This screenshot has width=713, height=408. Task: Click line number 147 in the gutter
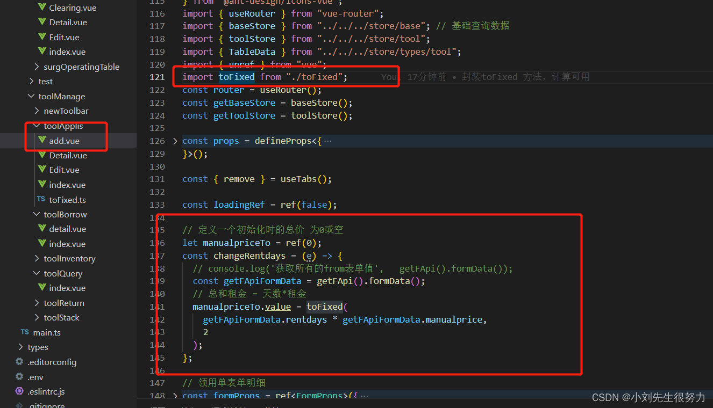(157, 383)
